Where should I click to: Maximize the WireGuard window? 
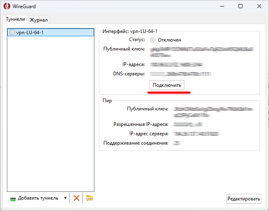click(x=241, y=7)
